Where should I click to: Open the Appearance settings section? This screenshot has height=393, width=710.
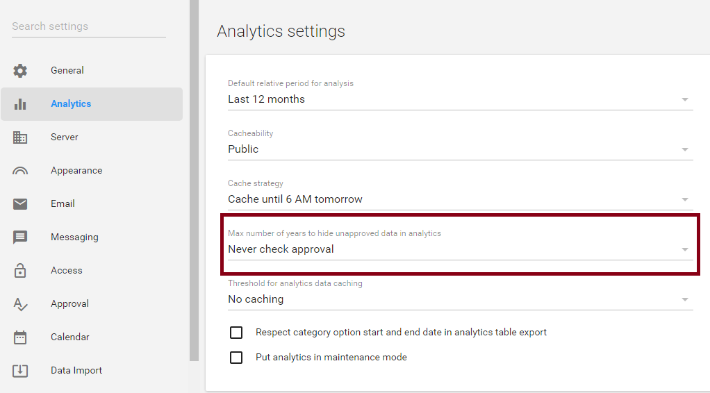(76, 171)
